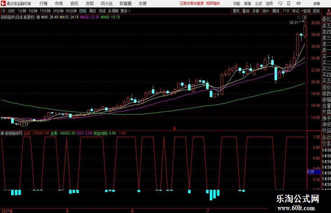331x213 pixels.
Task: Open the 行情 menu
Action: [x=43, y=3]
